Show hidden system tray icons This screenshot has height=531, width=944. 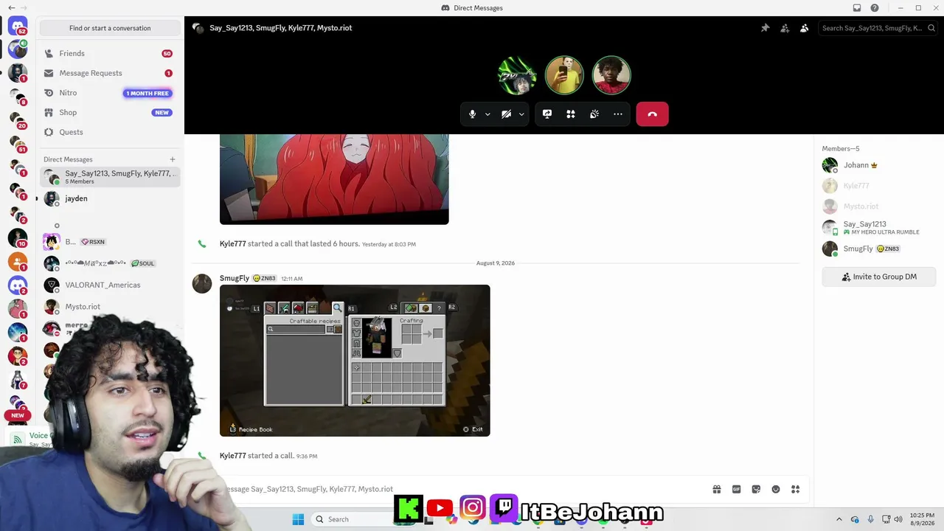(x=839, y=519)
